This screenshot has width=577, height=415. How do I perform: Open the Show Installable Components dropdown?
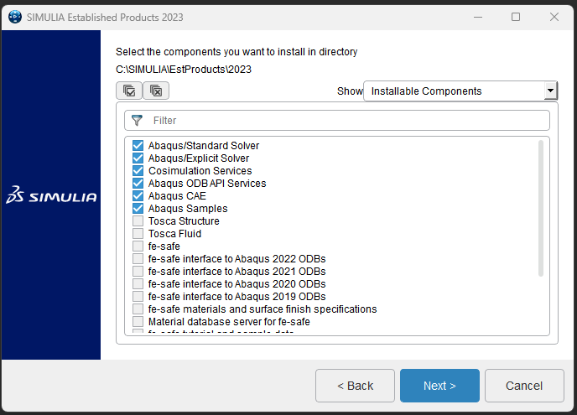tap(460, 91)
